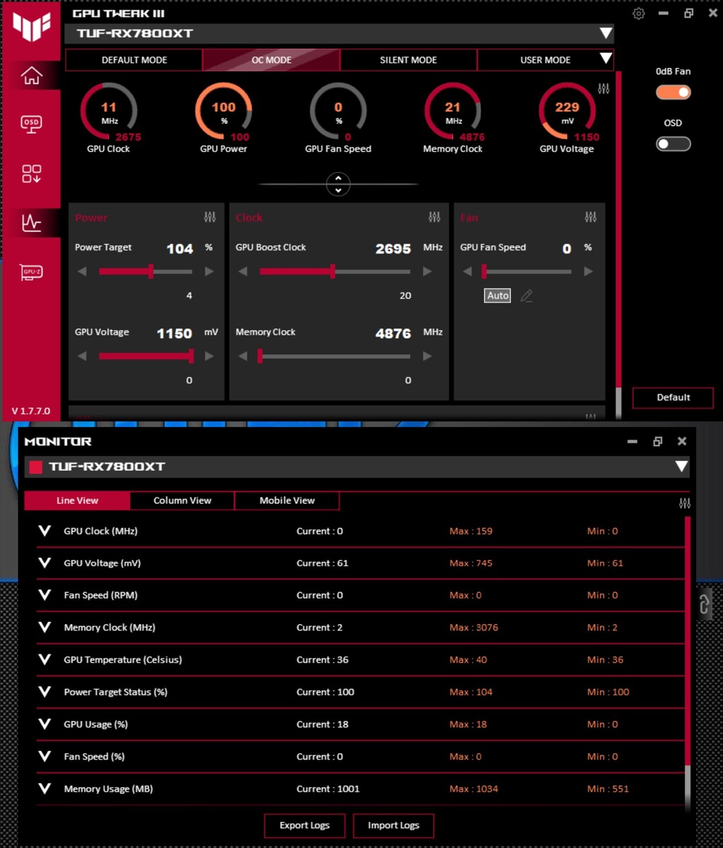Edit the fan curve with the pencil icon

coord(526,296)
